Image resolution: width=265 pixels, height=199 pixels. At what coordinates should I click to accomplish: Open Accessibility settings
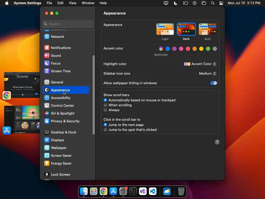pyautogui.click(x=66, y=98)
